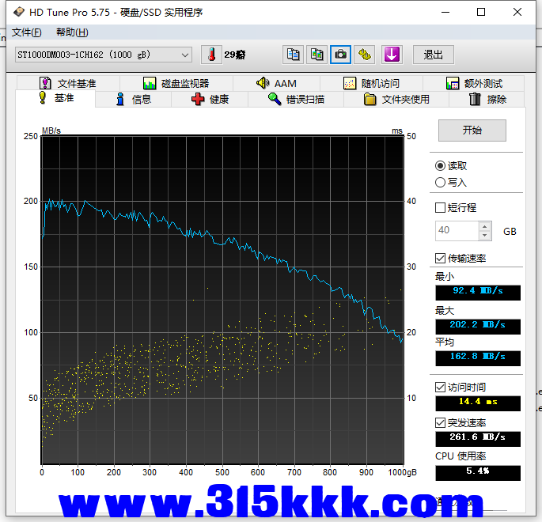Open the 文件夹使用 tab
This screenshot has height=522, width=542.
click(x=396, y=99)
